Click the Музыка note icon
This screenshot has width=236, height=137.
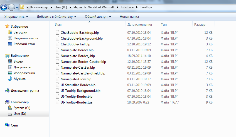(x=10, y=79)
